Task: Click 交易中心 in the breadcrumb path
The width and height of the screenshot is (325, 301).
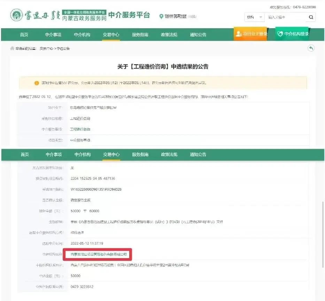Action: pyautogui.click(x=46, y=48)
